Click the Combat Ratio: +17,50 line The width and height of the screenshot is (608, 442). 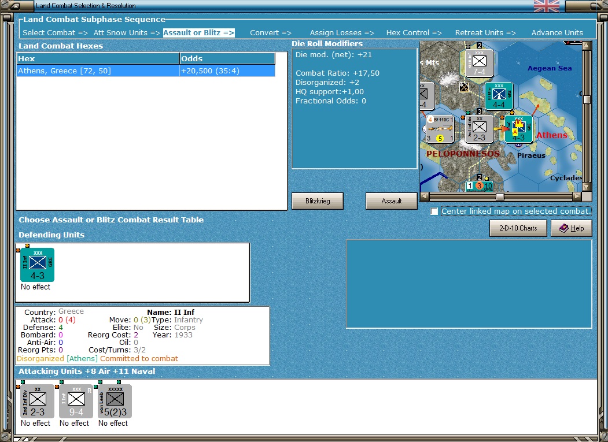337,73
